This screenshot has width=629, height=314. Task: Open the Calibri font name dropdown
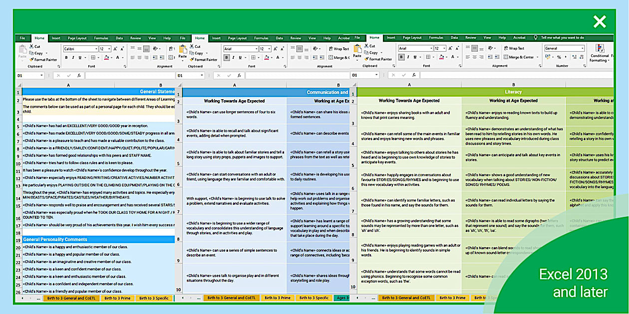point(95,49)
